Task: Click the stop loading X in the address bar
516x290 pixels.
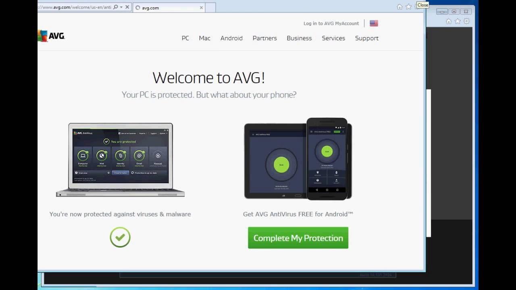Action: click(127, 7)
